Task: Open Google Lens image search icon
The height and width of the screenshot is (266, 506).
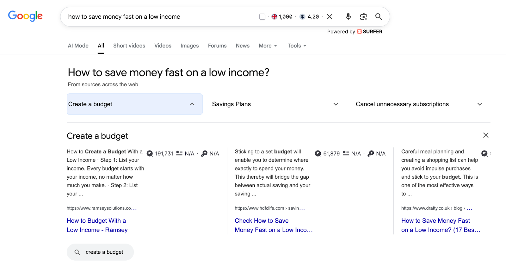Action: click(363, 17)
